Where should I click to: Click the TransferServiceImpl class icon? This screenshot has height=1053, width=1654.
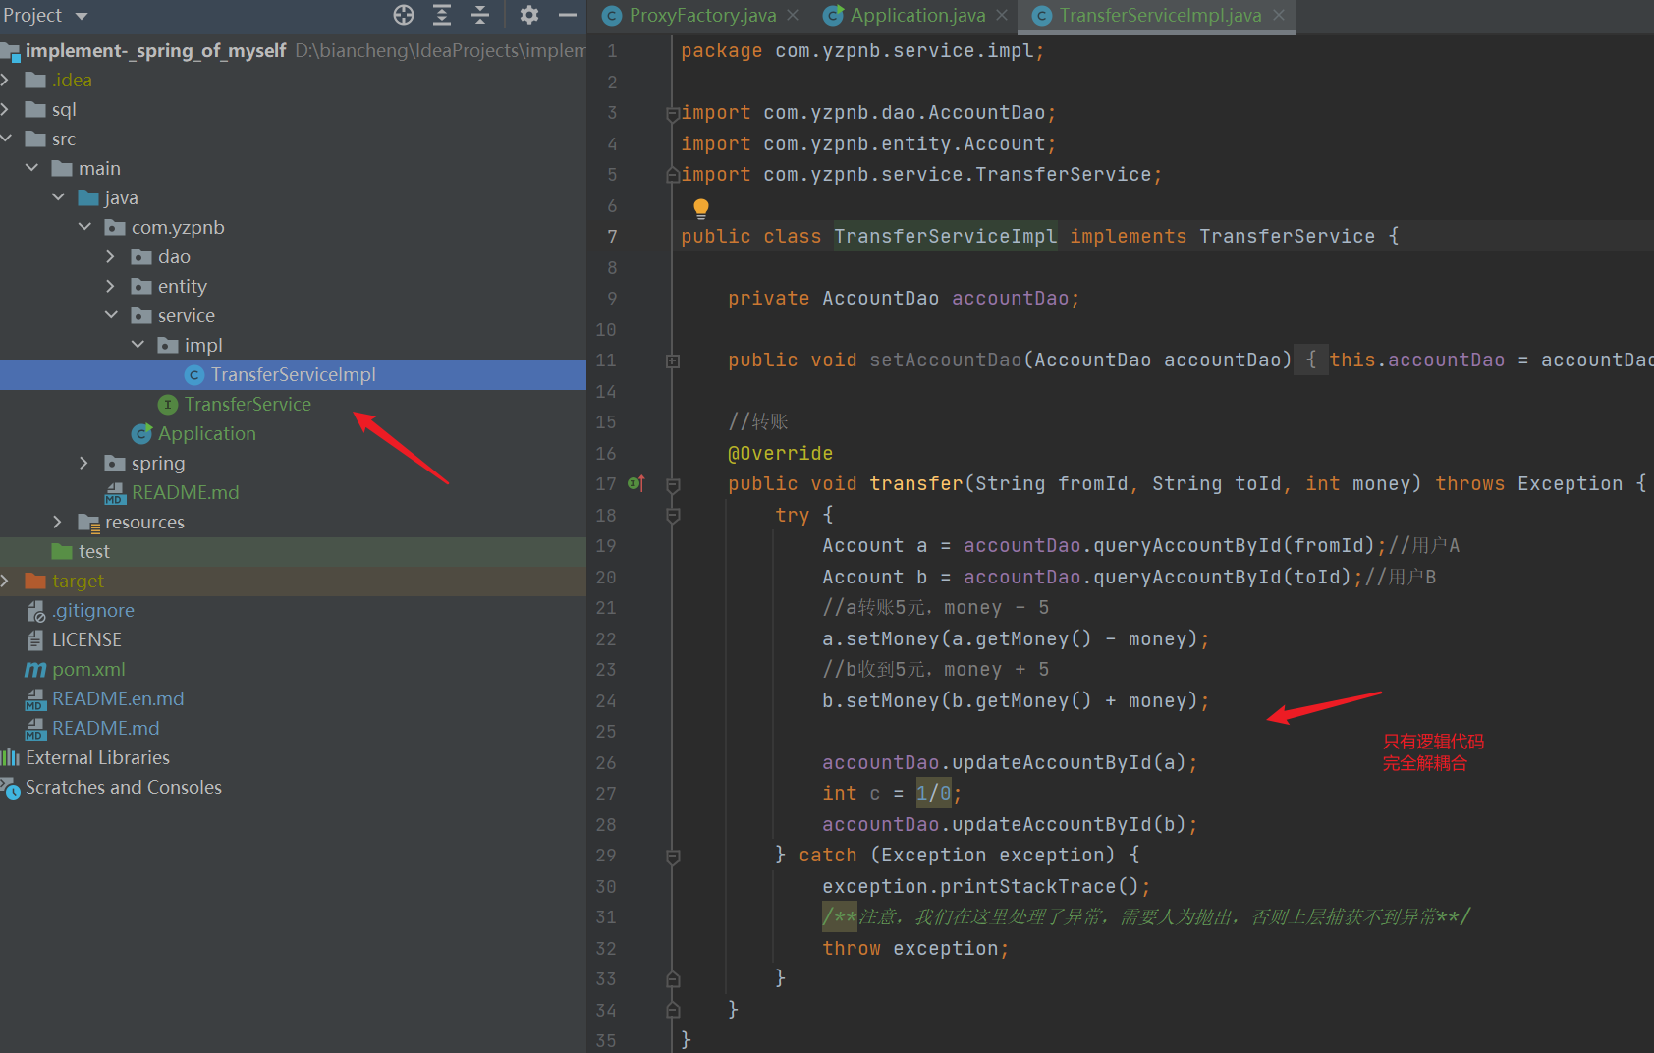[x=193, y=374]
